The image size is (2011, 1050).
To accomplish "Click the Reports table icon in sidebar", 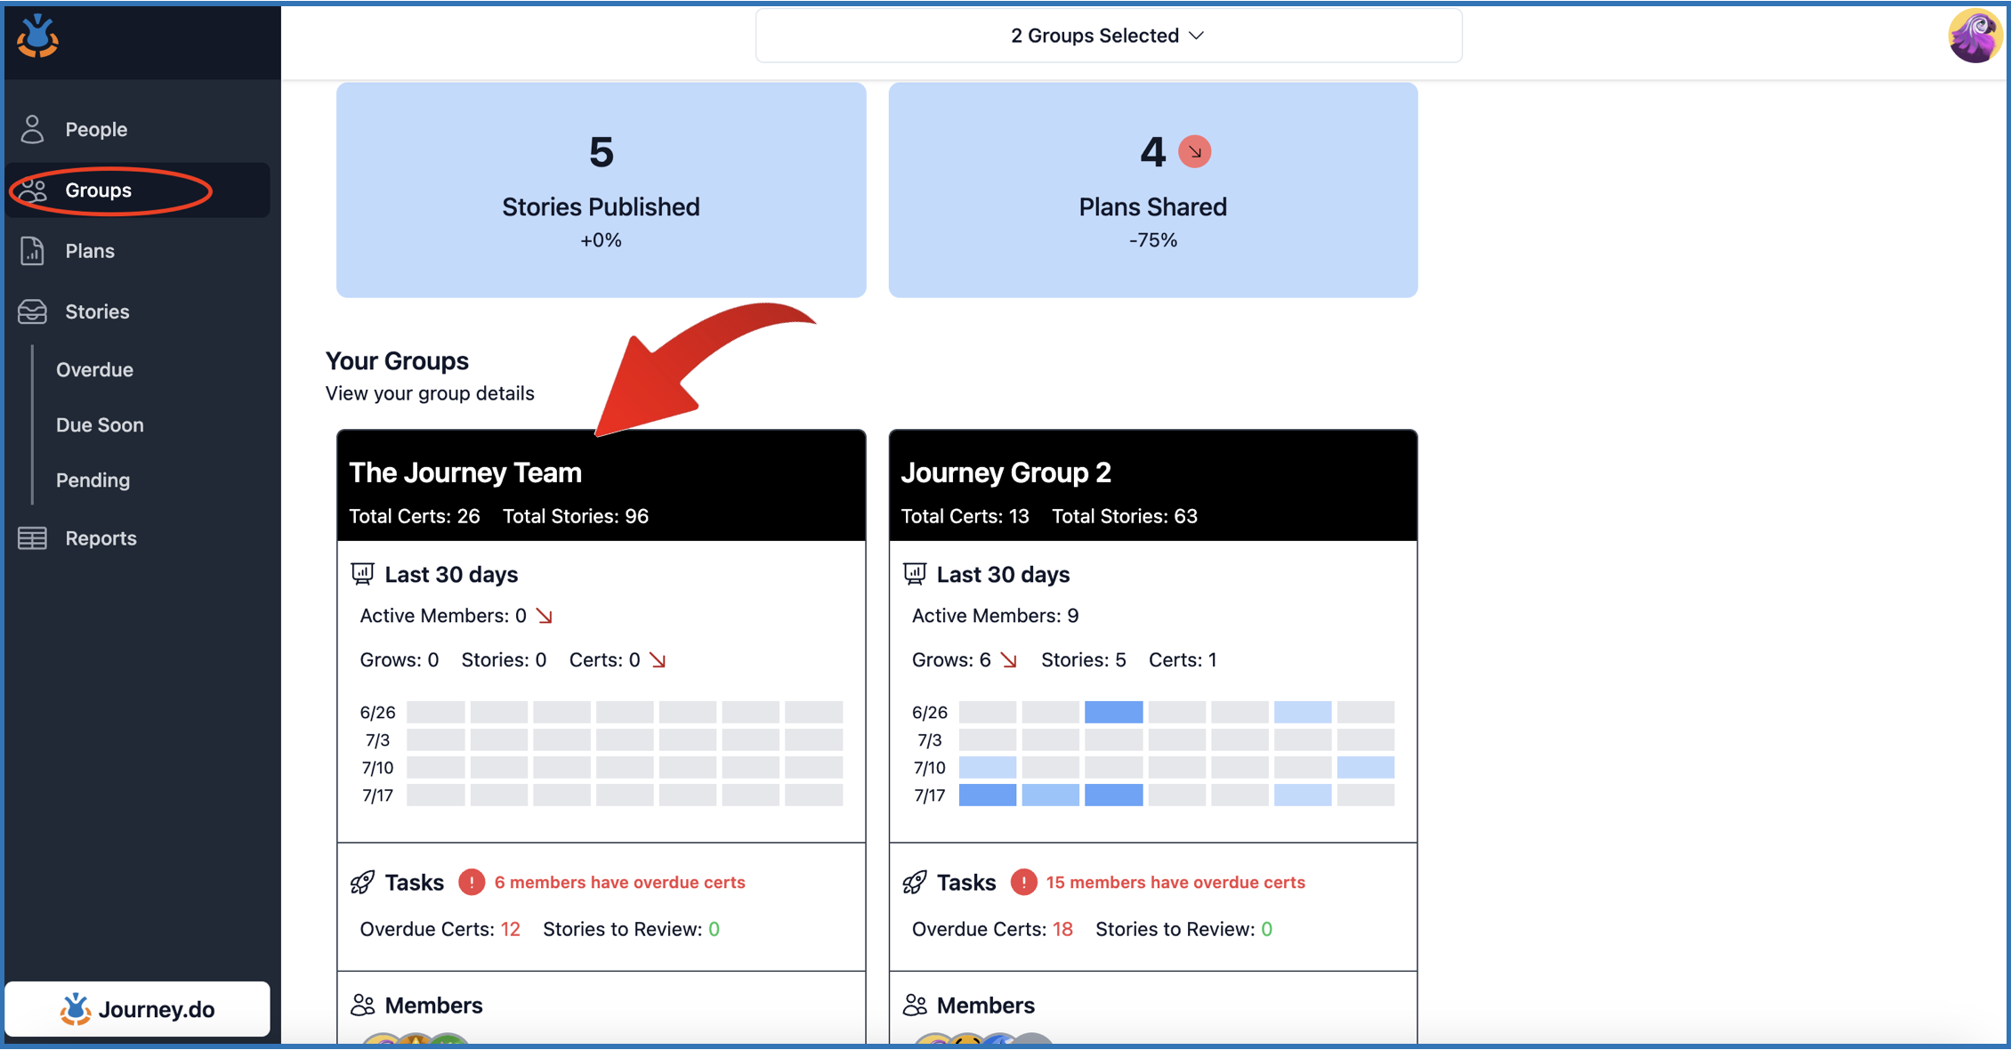I will point(33,538).
